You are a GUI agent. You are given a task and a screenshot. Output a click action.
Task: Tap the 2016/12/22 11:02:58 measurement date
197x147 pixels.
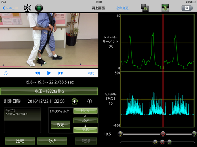coord(46,101)
